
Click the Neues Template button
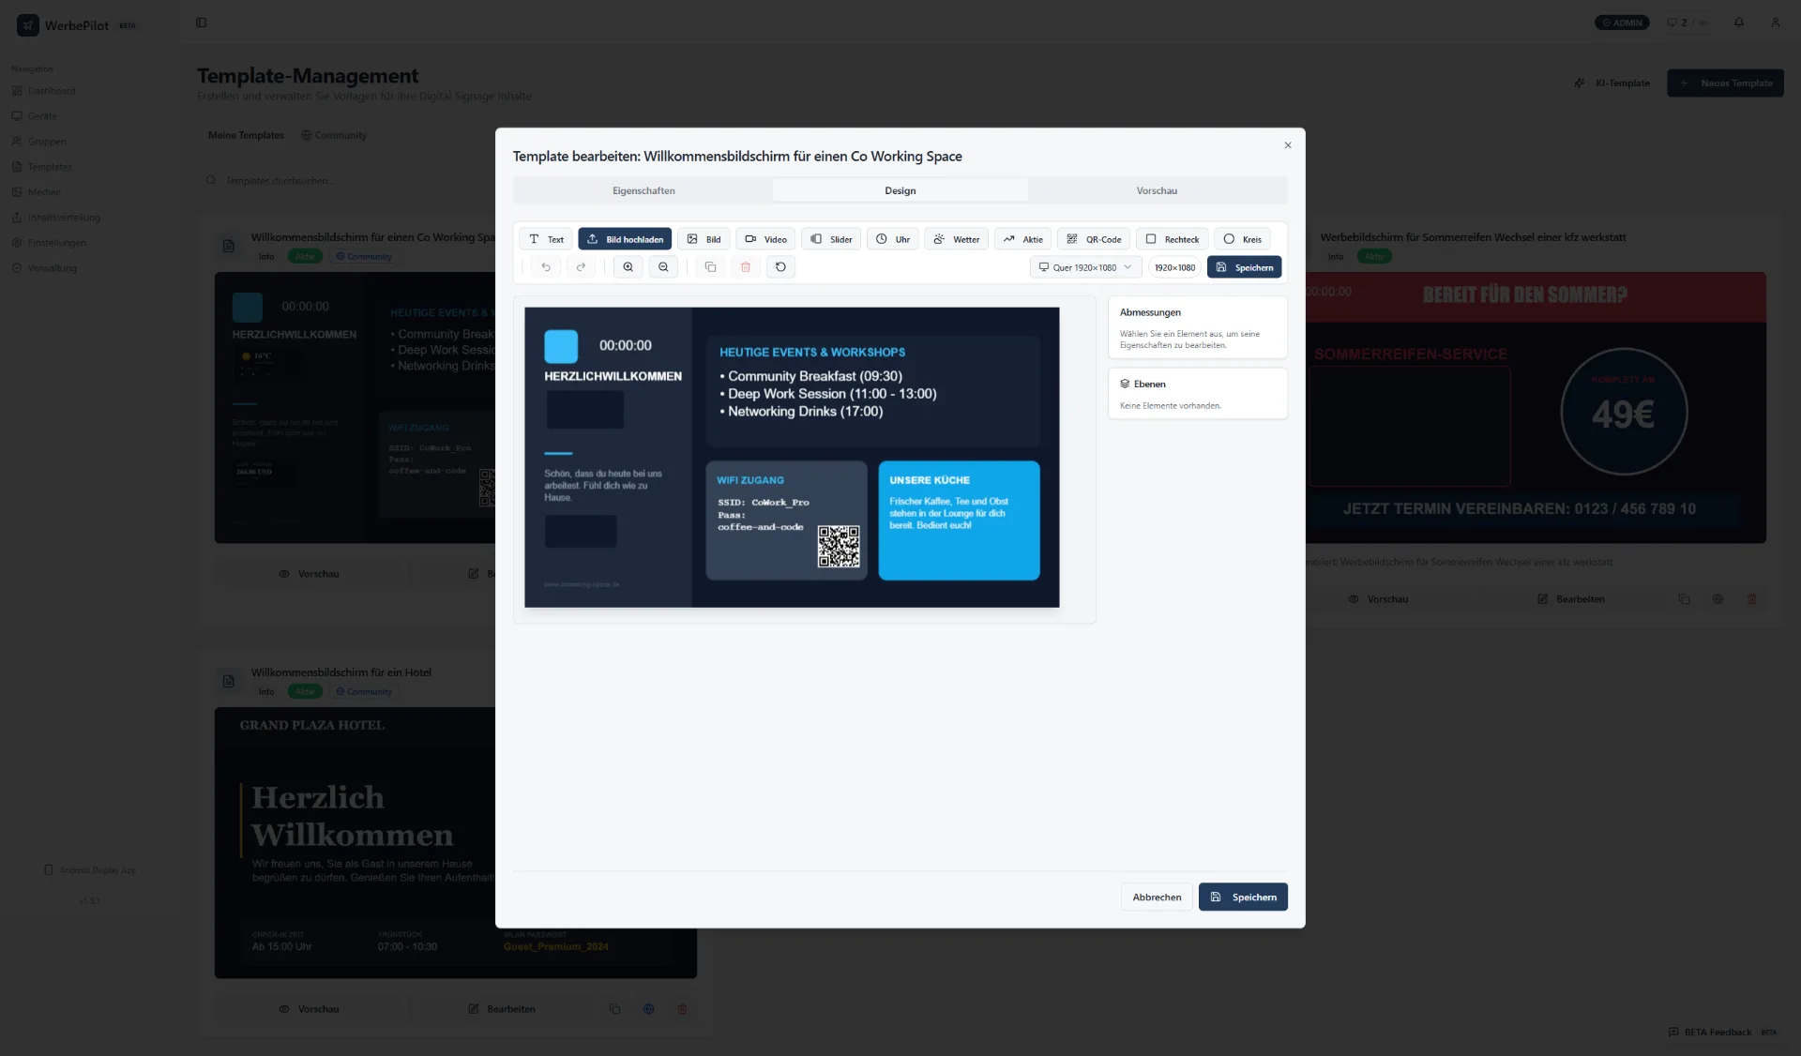coord(1725,83)
